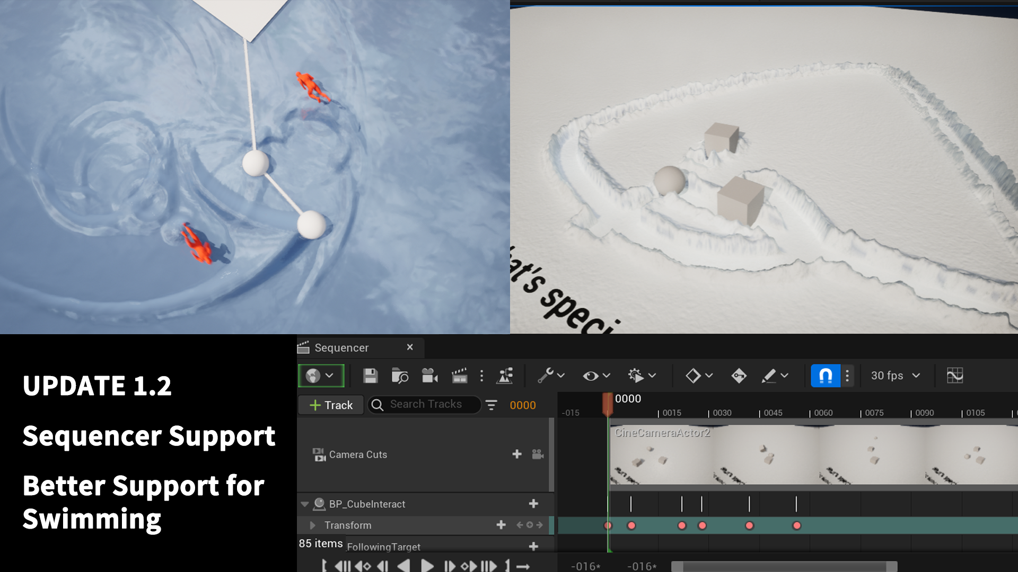This screenshot has height=572, width=1018.
Task: Collapse the BP_CubeInteract track
Action: (x=305, y=504)
